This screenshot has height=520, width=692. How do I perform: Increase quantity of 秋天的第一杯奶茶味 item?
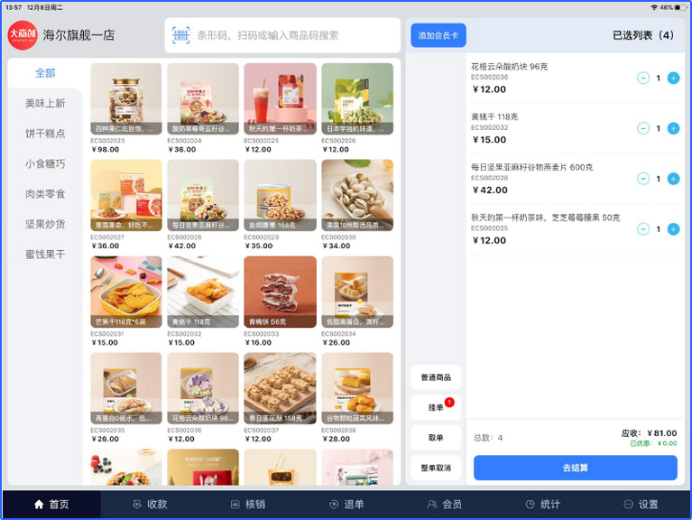(673, 229)
